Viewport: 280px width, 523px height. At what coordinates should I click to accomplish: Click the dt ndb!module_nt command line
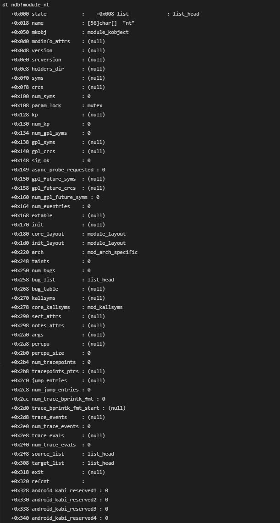coord(26,5)
